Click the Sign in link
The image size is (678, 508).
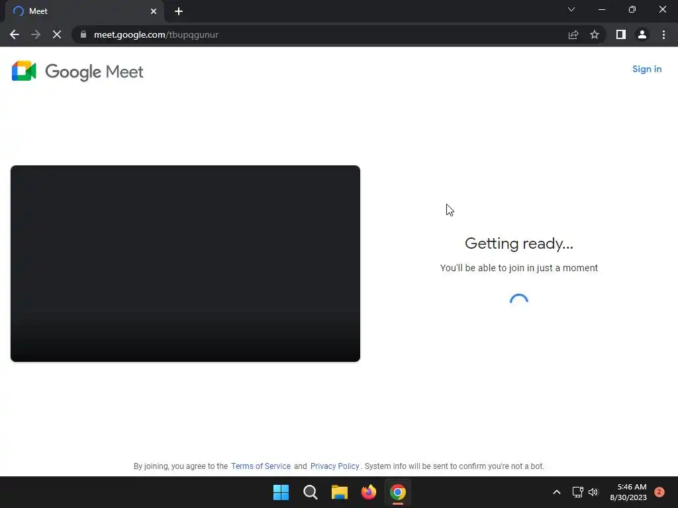click(x=647, y=69)
